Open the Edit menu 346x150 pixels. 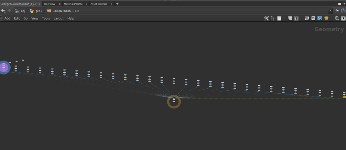[x=17, y=19]
